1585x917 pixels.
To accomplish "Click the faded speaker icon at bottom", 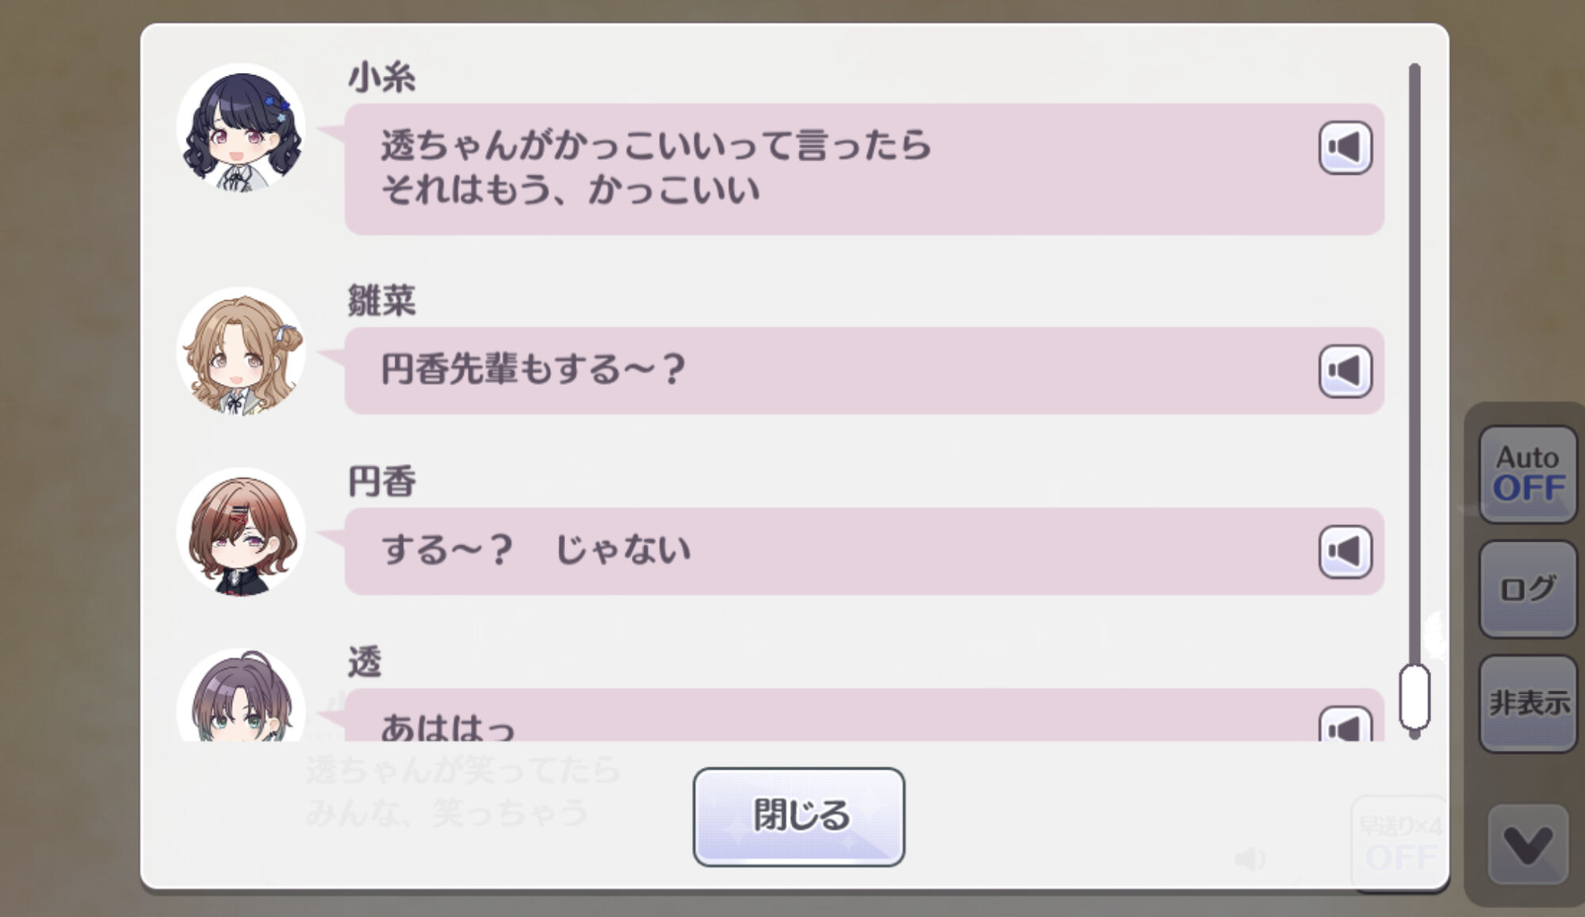I will click(x=1250, y=858).
